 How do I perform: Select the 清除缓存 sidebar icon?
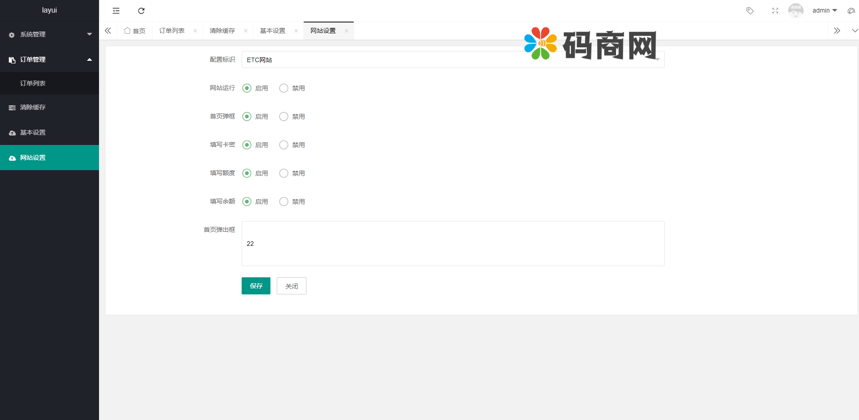point(12,107)
